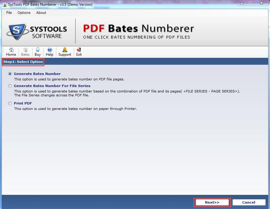
Task: Click the 'PDF Bates Numberer' banner title
Action: (x=138, y=28)
